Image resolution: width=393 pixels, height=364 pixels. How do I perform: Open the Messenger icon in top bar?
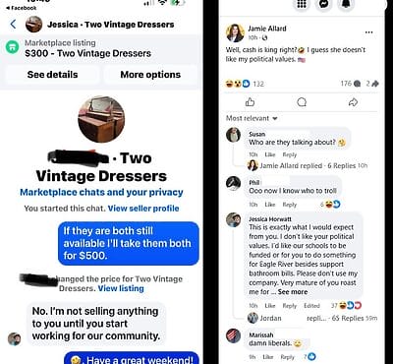[323, 4]
